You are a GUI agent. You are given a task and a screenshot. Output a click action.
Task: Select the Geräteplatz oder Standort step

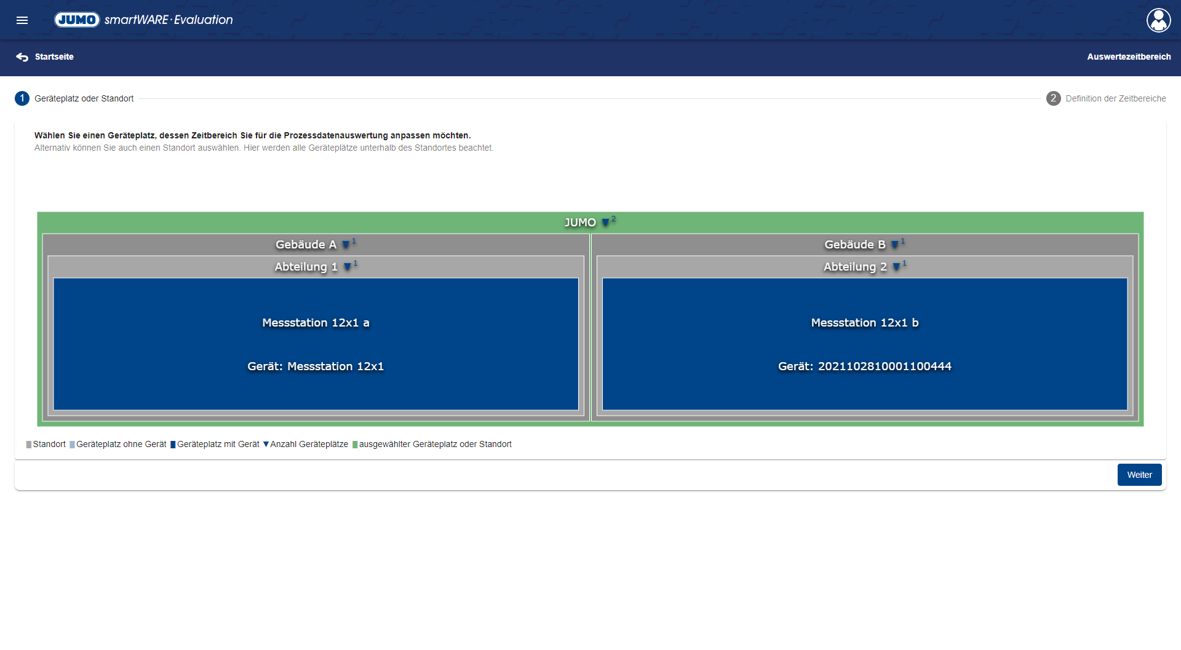[84, 98]
